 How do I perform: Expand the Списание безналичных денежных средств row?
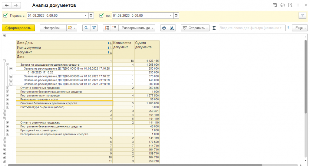click(x=8, y=103)
